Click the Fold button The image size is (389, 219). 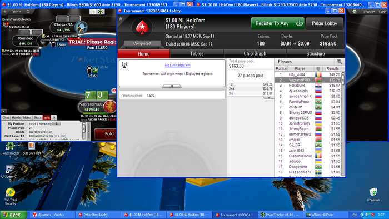(x=106, y=134)
